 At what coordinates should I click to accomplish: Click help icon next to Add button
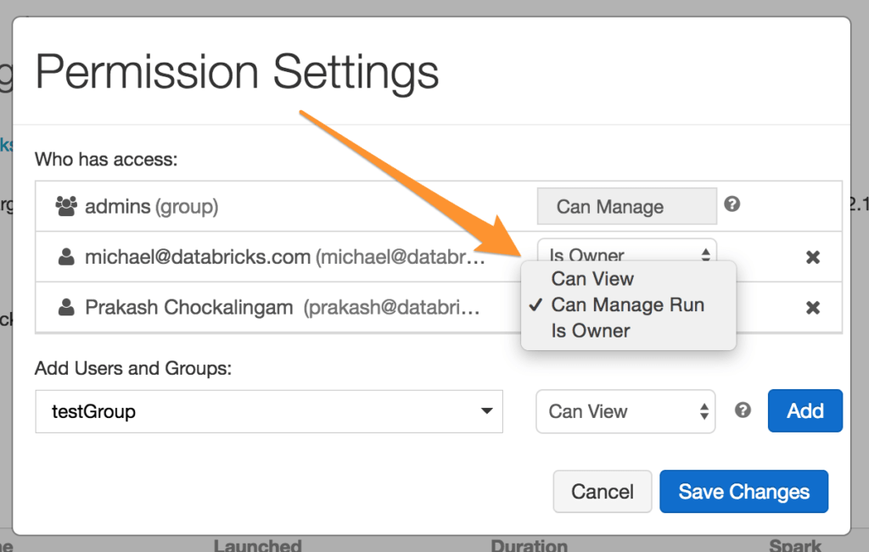point(743,410)
